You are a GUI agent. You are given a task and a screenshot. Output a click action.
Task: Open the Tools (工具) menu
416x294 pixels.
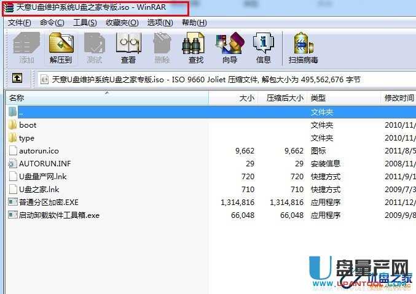[x=85, y=23]
